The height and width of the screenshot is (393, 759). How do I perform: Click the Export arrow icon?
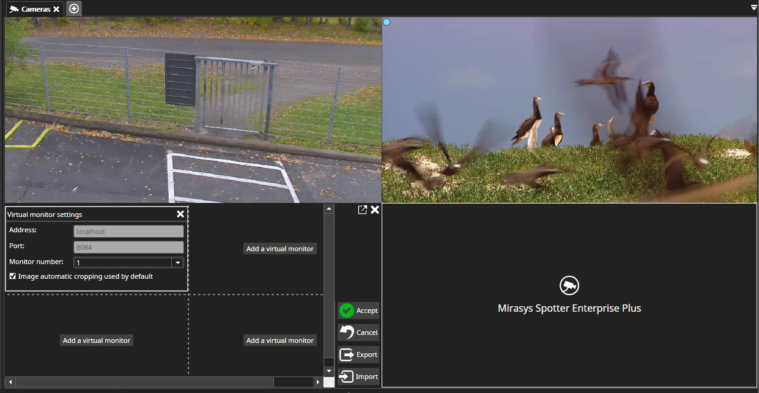(347, 354)
